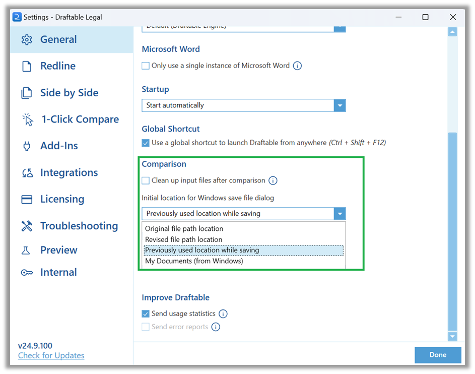
Task: Click the scrollbar up arrow
Action: (452, 32)
